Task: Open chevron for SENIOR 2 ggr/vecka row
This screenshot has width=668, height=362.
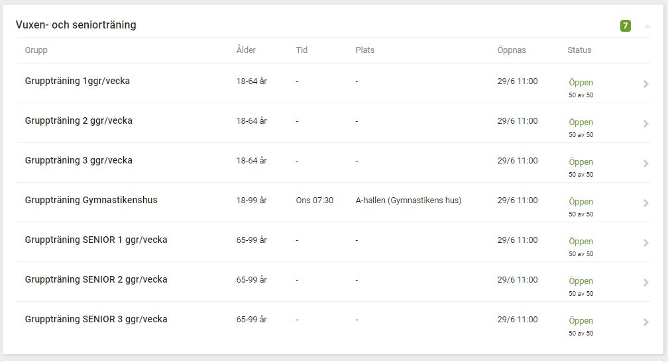Action: (x=646, y=283)
